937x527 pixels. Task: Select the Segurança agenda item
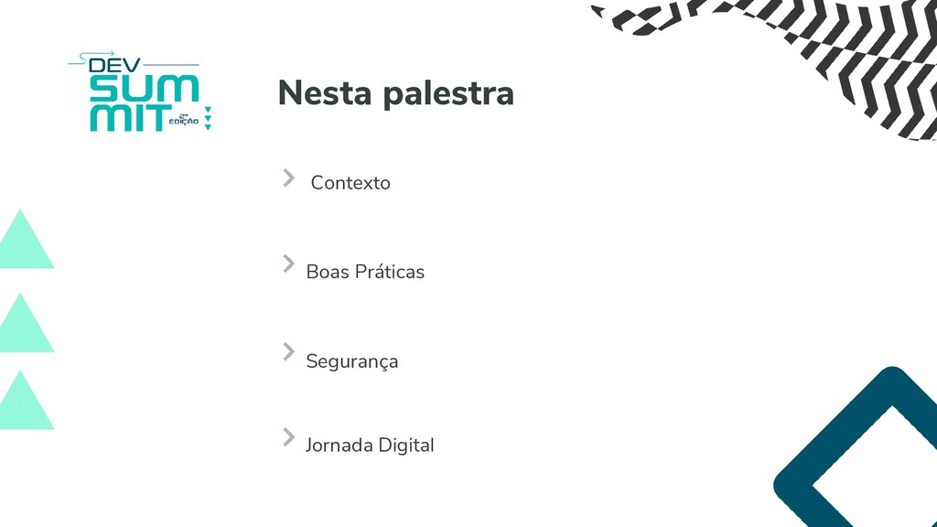[352, 361]
